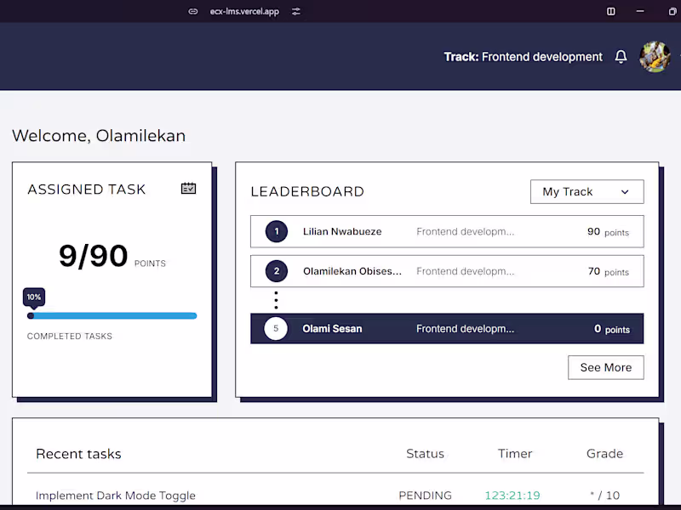Screen dimensions: 681x510
Task: Click rank badge 1 beside Lilian Nwabueze
Action: coord(275,231)
